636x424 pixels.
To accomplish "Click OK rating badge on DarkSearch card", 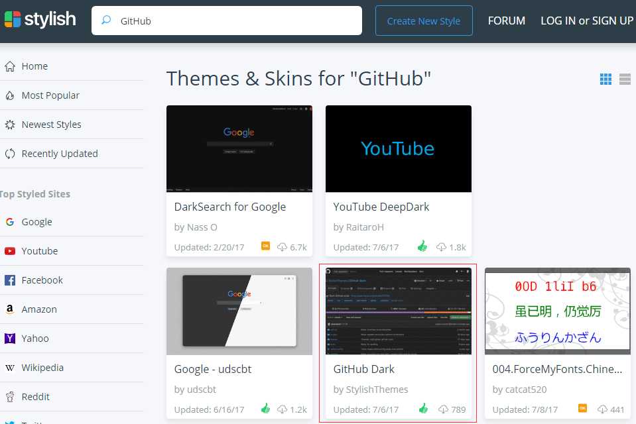I will (x=265, y=246).
